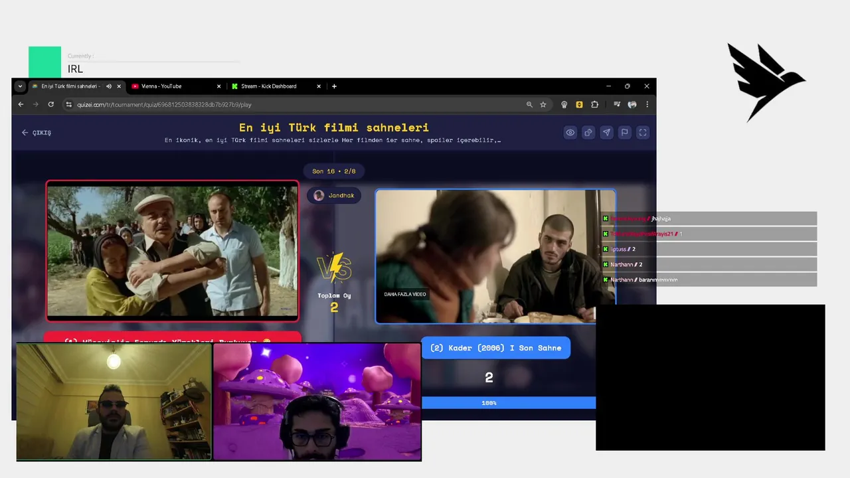
Task: Select the (2) Kader (2006) I Son Sahne button
Action: 495,348
